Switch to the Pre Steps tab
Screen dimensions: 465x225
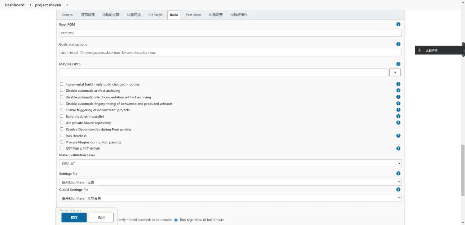click(155, 15)
